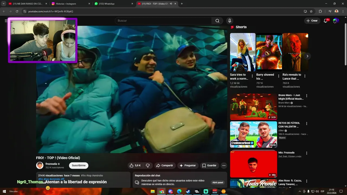Image resolution: width=347 pixels, height=195 pixels.
Task: Open a new browser tab
Action: pos(182,4)
